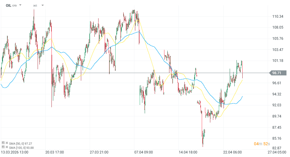
Task: Click the 101.18 price axis label
Action: tap(278, 61)
